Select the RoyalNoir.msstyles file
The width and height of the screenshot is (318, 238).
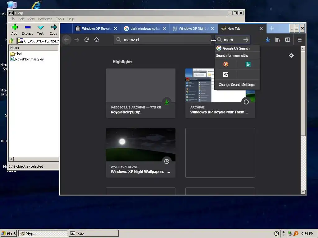27,59
